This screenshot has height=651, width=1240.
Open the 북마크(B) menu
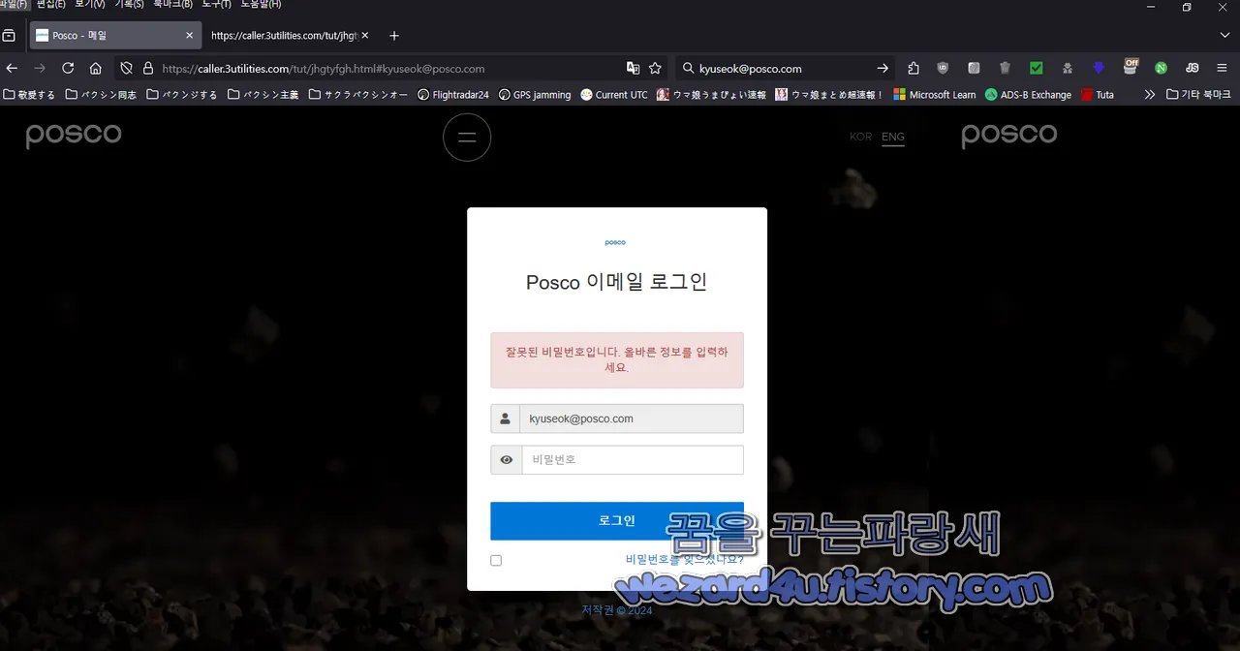click(173, 5)
